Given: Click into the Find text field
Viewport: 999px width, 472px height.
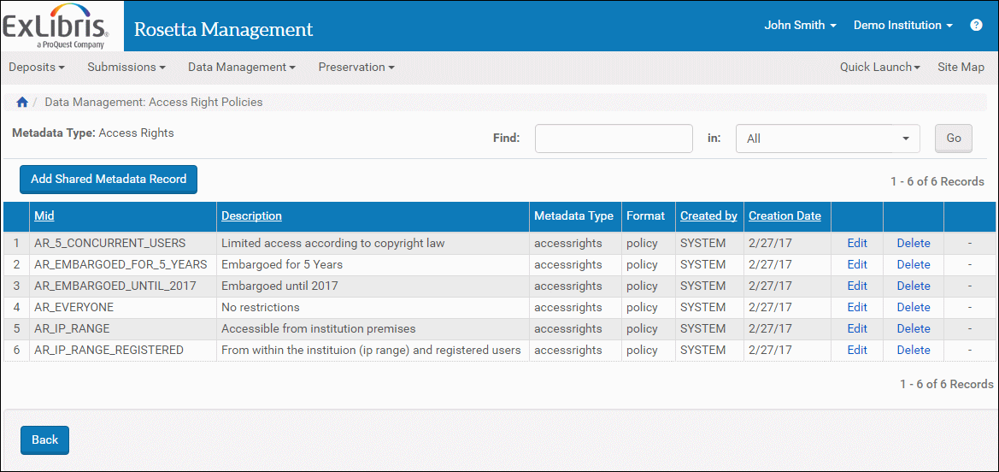Looking at the screenshot, I should pos(614,139).
